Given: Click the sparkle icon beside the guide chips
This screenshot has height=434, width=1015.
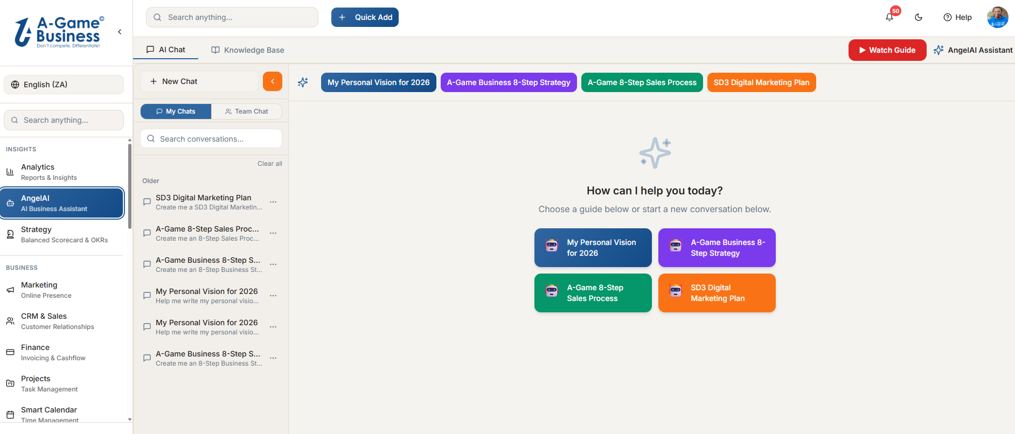Looking at the screenshot, I should coord(303,82).
